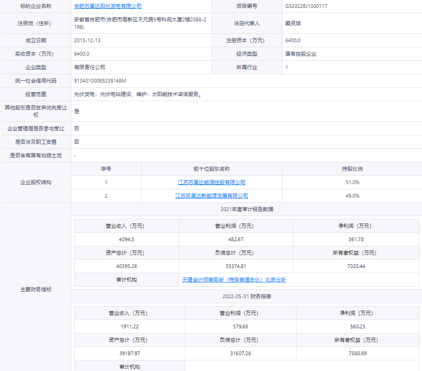
Task: Select 2022 operating profit 579.66
Action: click(x=240, y=327)
